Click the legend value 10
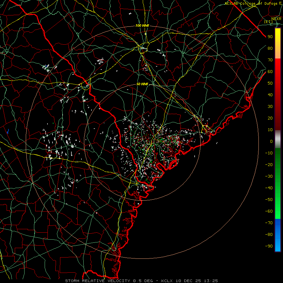 [x=270, y=130]
